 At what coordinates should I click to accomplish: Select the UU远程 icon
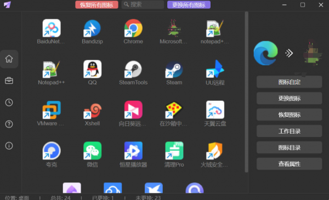215,69
